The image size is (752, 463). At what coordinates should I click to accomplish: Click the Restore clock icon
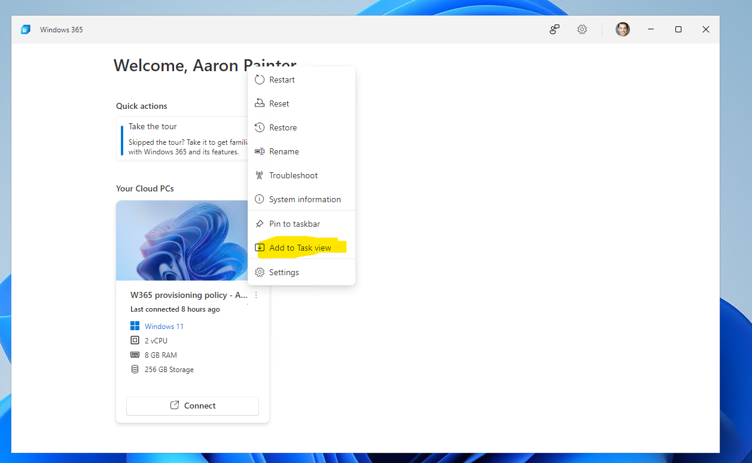pos(259,127)
